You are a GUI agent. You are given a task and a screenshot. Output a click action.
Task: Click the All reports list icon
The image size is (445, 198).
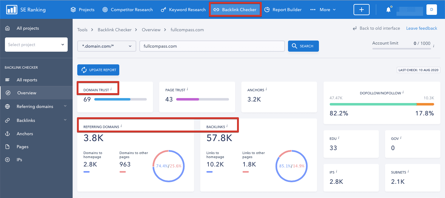7,80
